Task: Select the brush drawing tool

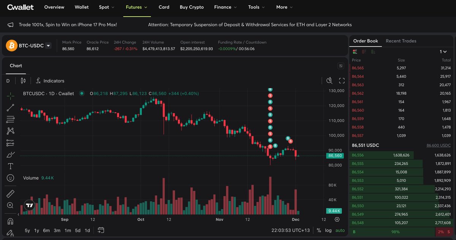Action: pyautogui.click(x=10, y=155)
